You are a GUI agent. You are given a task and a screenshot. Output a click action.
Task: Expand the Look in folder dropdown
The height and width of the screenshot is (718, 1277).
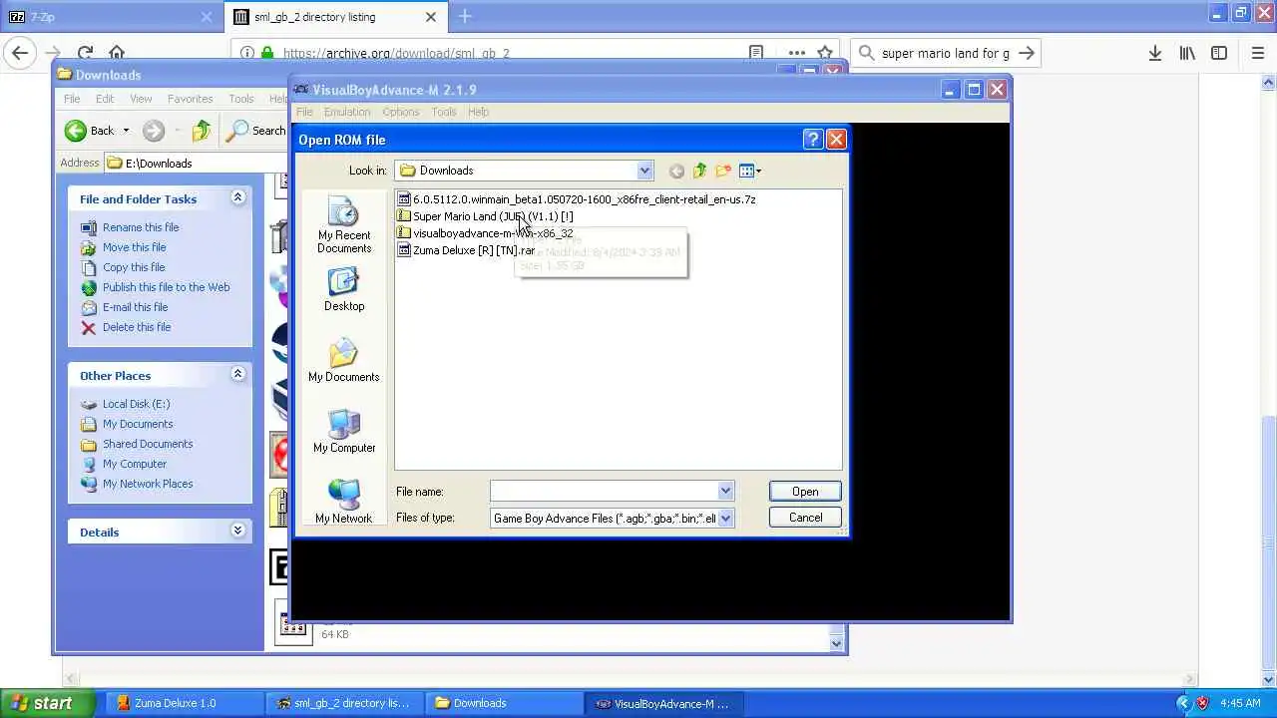tap(644, 171)
